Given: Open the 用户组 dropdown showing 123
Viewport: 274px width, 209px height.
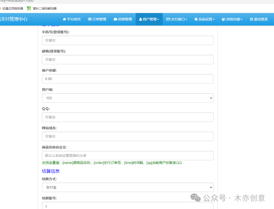Looking at the screenshot, I should tap(128, 98).
